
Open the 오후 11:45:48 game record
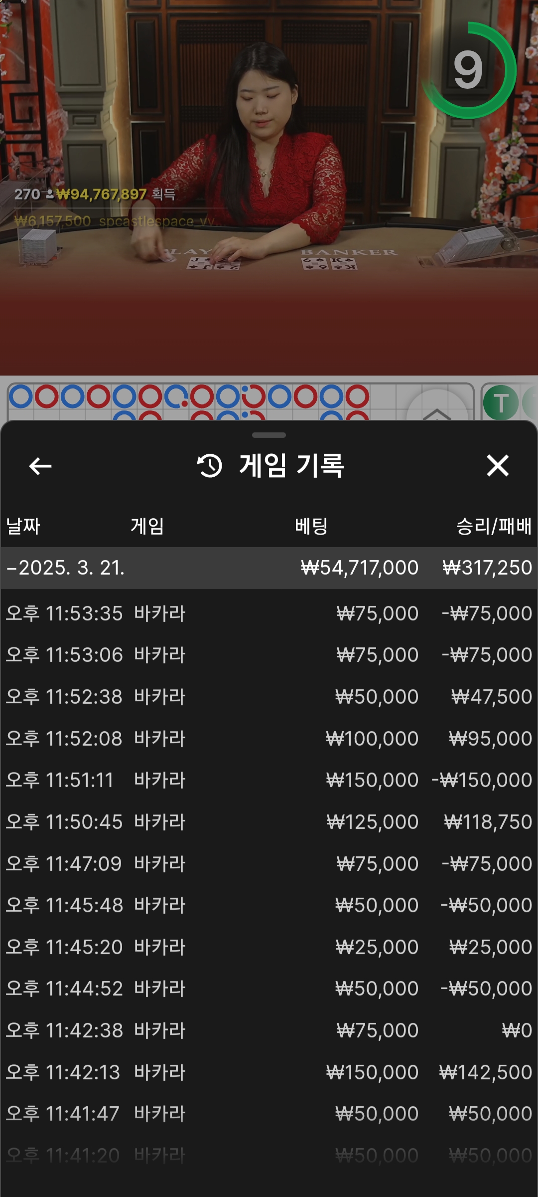(x=269, y=905)
